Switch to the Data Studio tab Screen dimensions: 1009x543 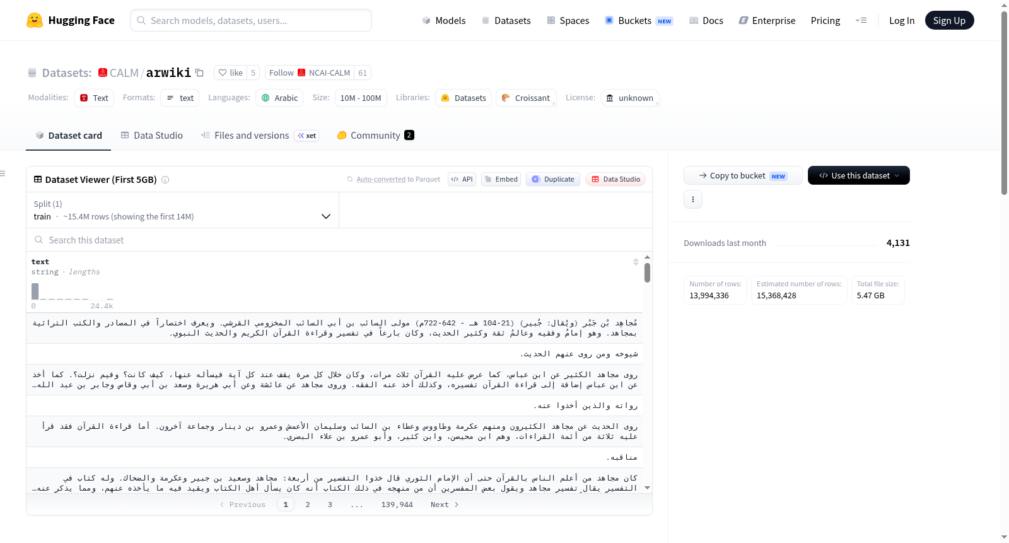(x=152, y=135)
